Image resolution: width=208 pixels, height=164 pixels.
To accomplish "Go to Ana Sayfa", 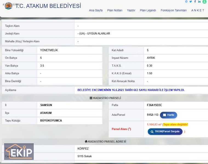I will pos(96,10).
